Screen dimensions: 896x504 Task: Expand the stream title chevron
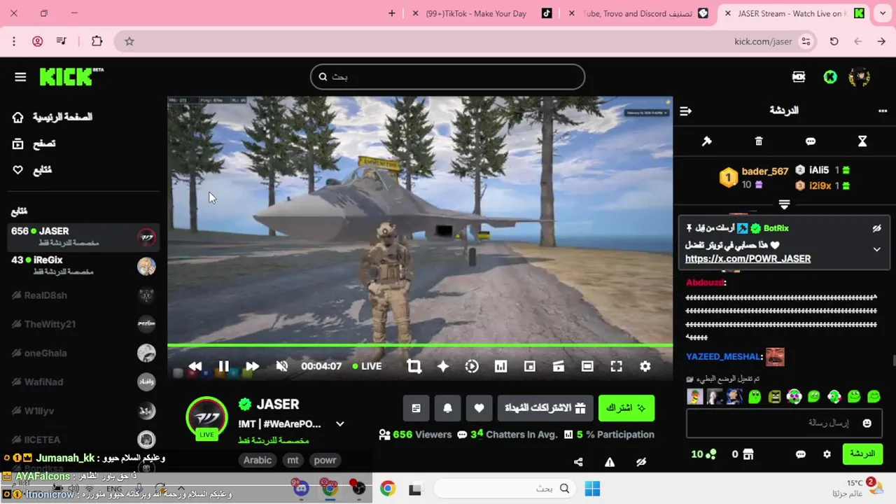coord(340,424)
